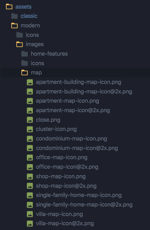Open apartment-building-map-icon.png file
The height and width of the screenshot is (230, 150).
78,82
